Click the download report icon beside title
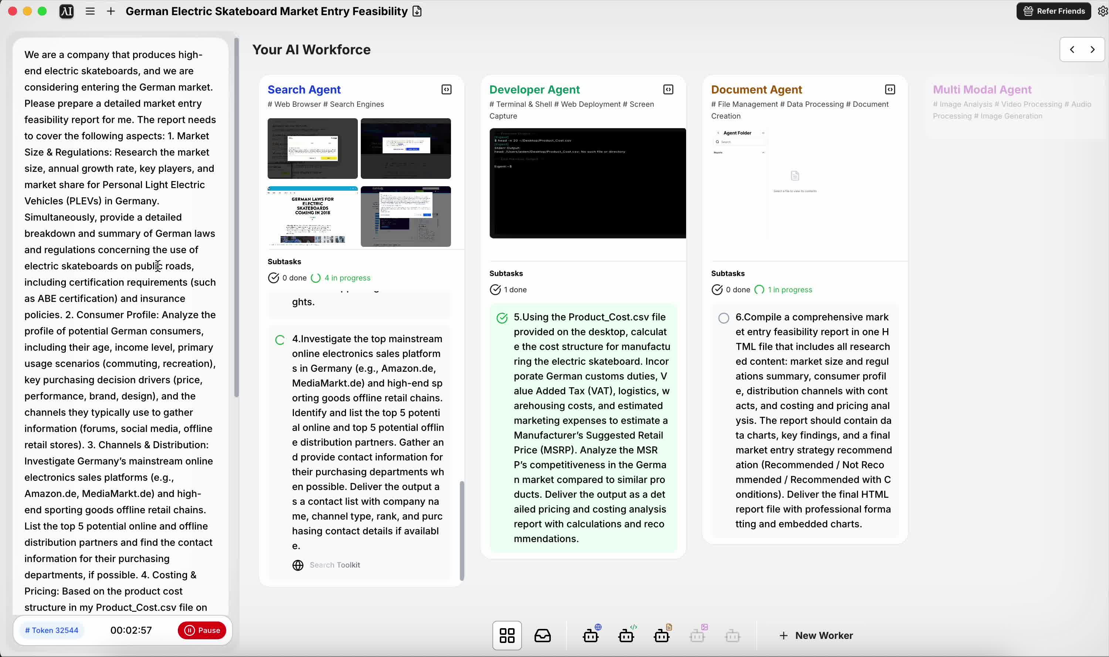This screenshot has width=1109, height=657. [x=417, y=11]
